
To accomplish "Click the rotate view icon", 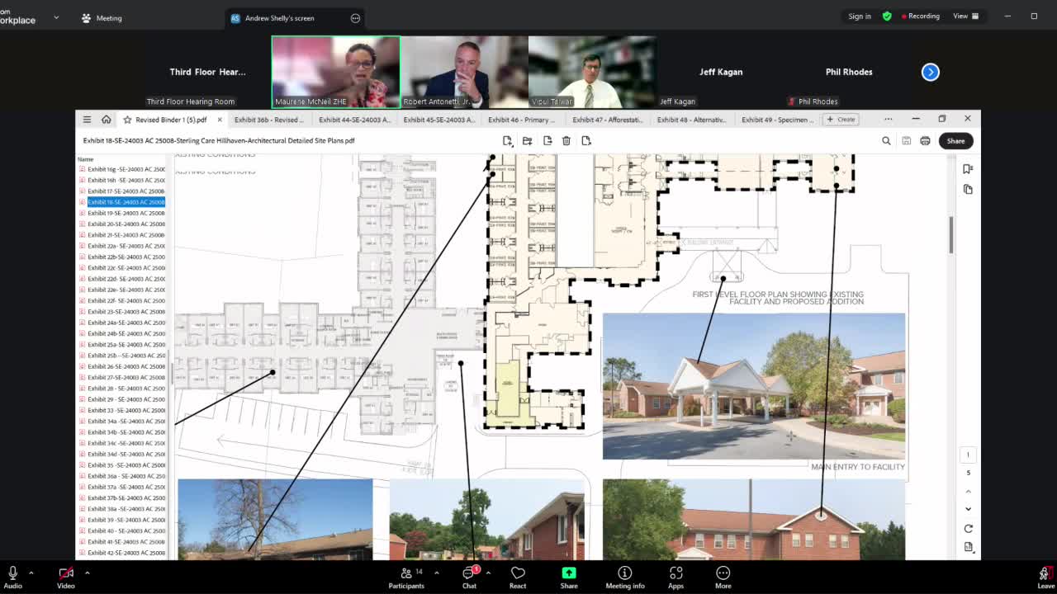I will pyautogui.click(x=969, y=528).
